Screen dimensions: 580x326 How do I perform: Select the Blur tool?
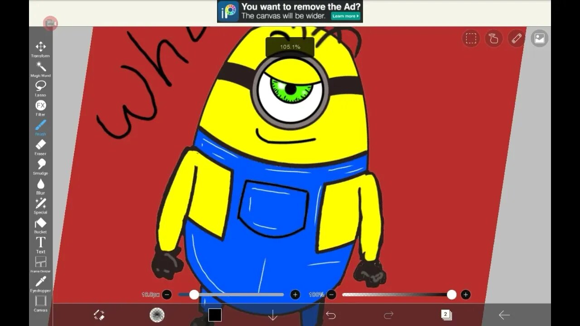pyautogui.click(x=41, y=186)
